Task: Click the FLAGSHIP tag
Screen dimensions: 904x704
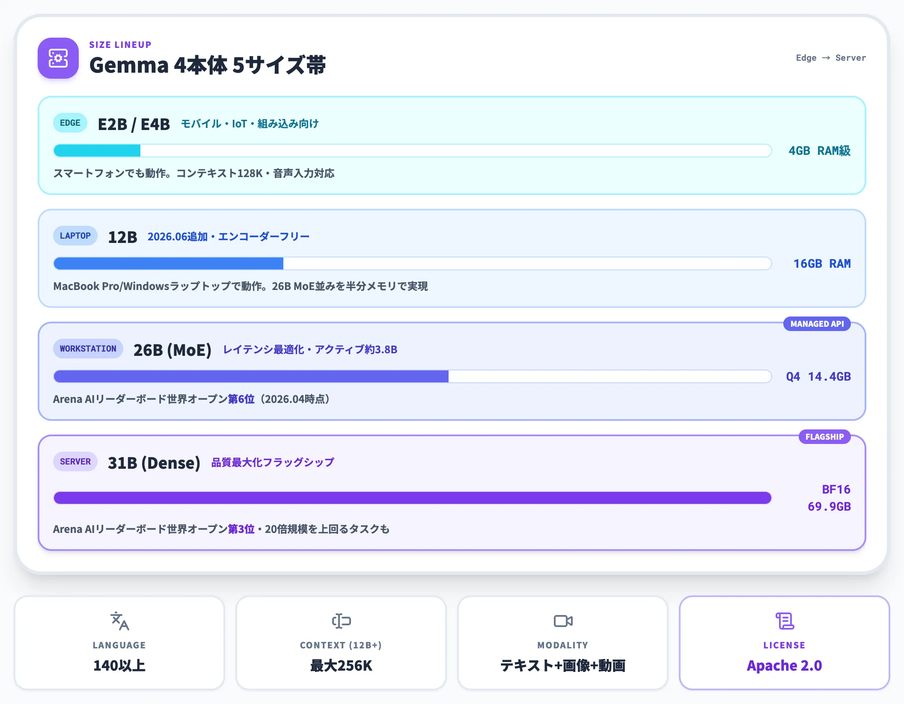Action: [825, 437]
